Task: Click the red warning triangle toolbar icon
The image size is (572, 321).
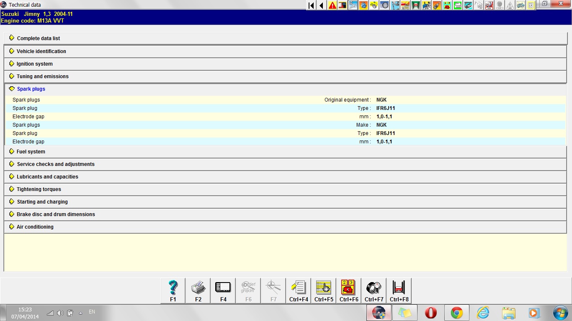Action: pos(332,5)
